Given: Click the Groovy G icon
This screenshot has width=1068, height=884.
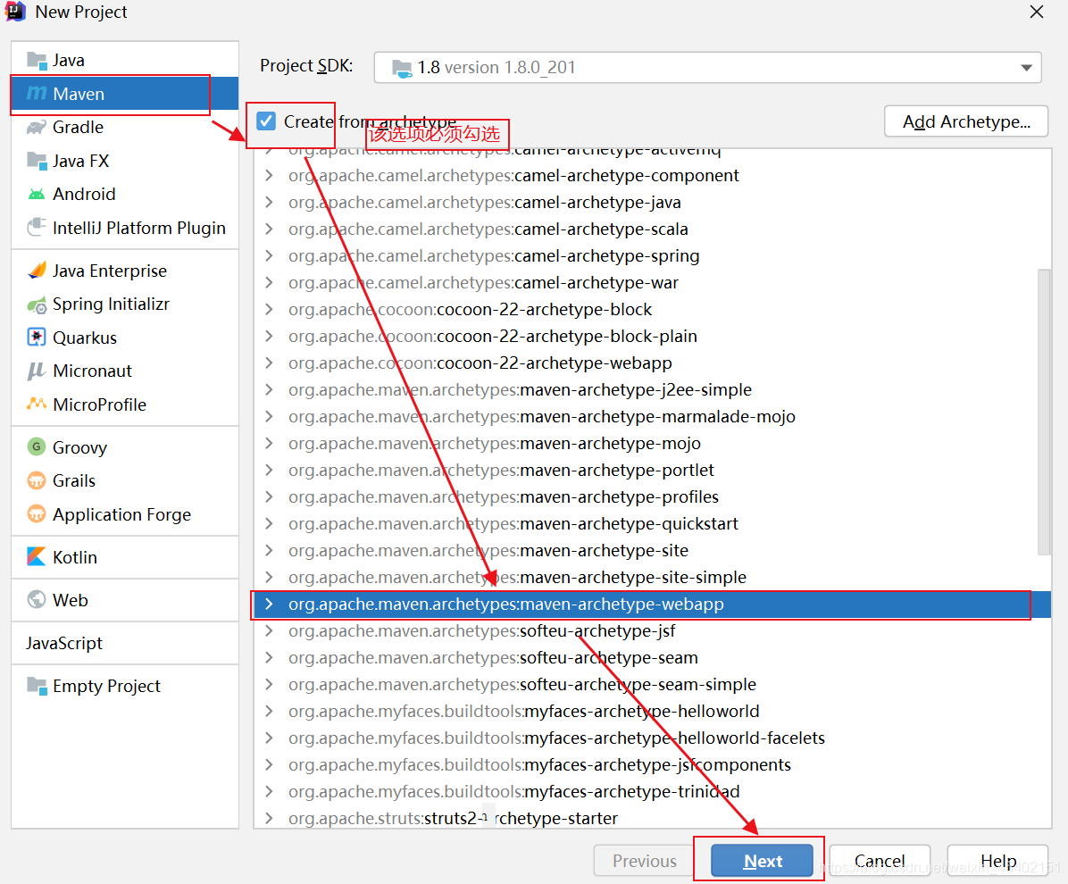Looking at the screenshot, I should click(36, 446).
